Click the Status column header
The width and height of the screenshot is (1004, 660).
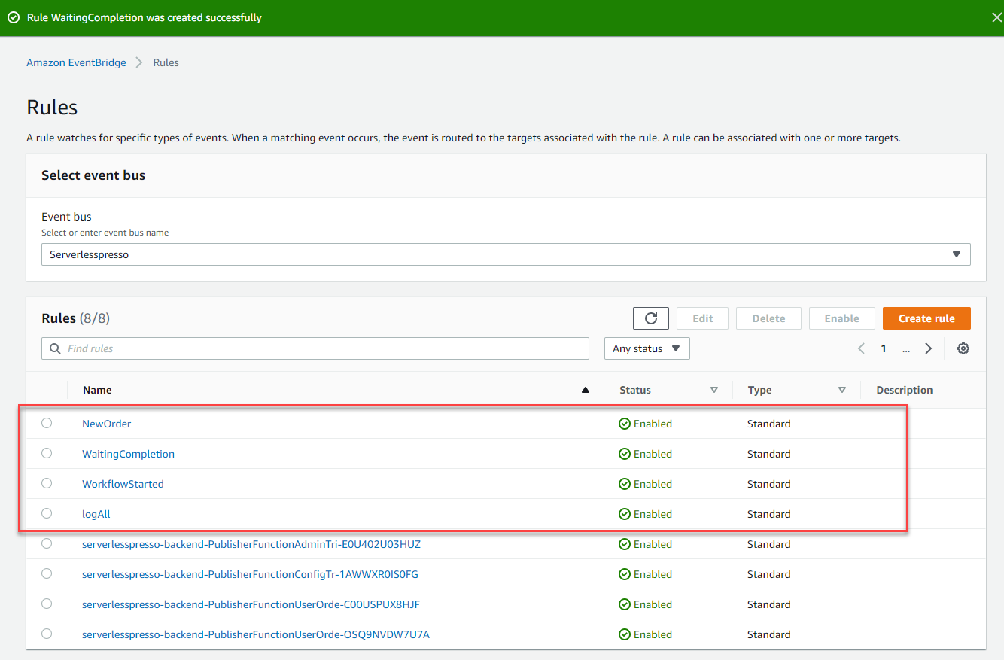635,390
